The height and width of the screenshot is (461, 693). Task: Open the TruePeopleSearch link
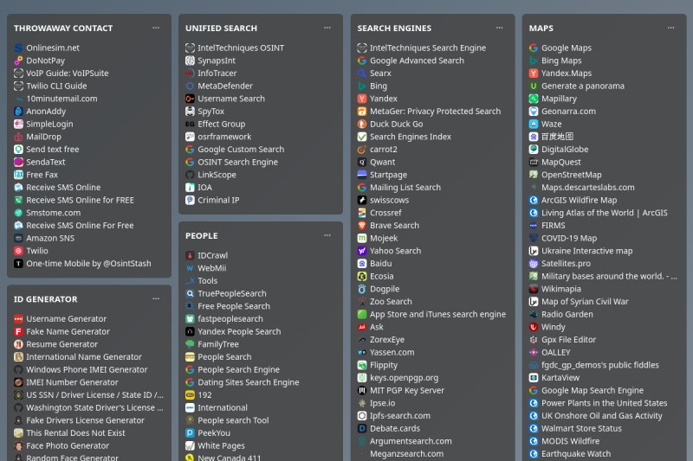(x=232, y=293)
